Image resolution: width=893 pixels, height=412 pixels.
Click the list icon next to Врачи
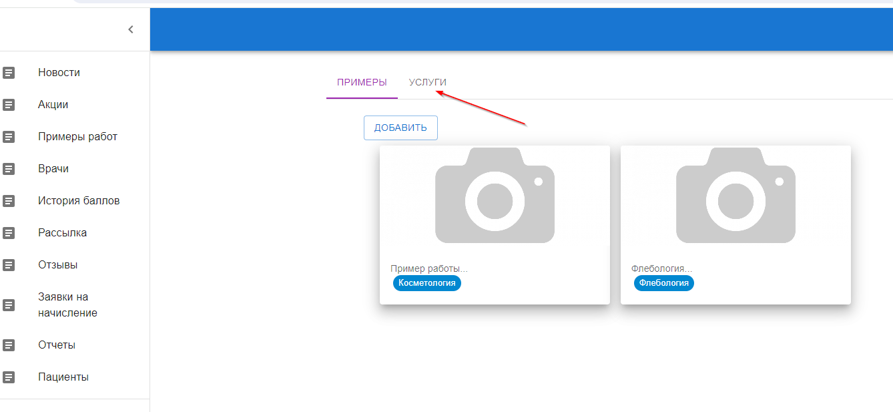pos(9,168)
